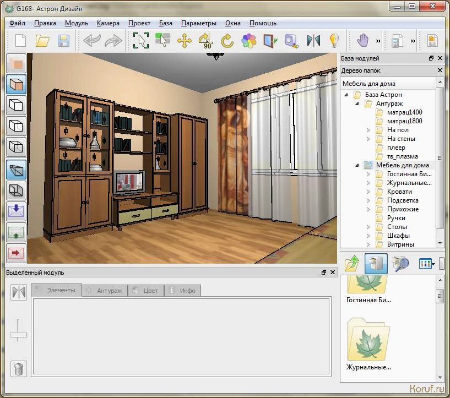
Task: Collapse the Мебель для дома node
Action: [x=357, y=165]
